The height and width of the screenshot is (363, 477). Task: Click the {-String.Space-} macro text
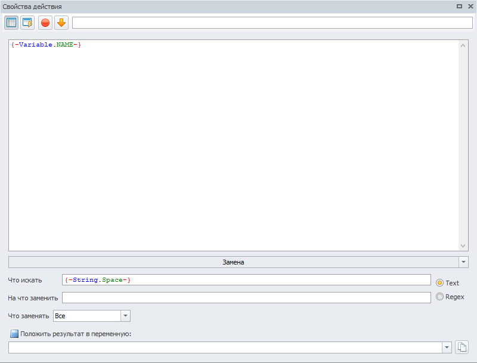[98, 280]
